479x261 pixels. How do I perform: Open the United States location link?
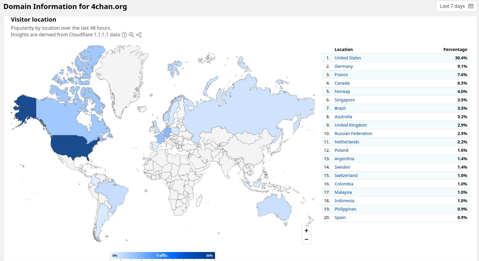coord(348,58)
